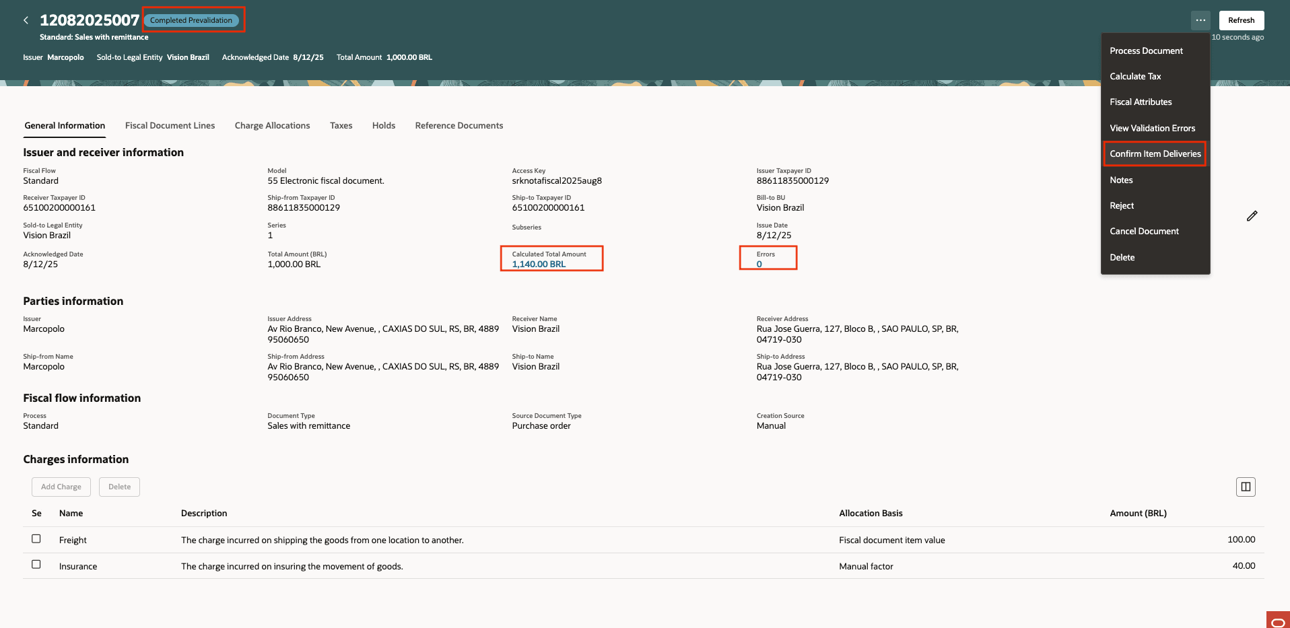
Task: Open Fiscal Attributes from the menu
Action: click(x=1141, y=102)
